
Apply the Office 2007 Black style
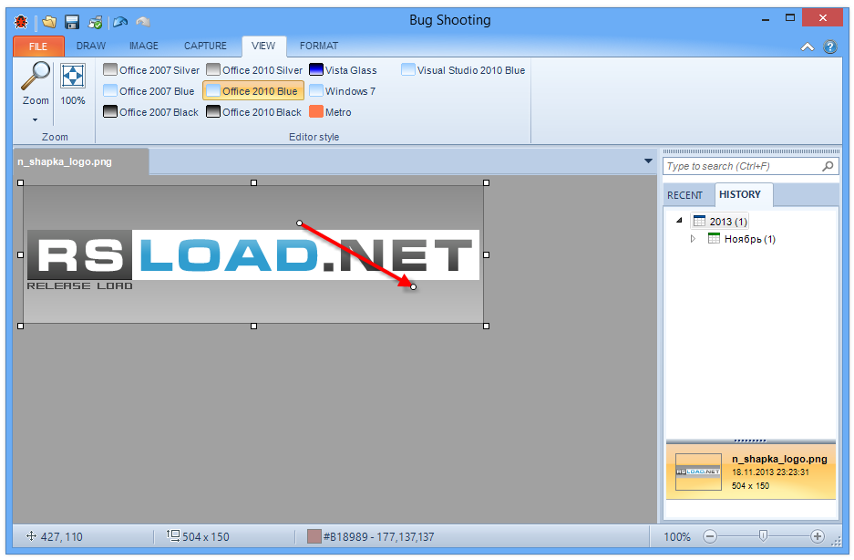150,112
